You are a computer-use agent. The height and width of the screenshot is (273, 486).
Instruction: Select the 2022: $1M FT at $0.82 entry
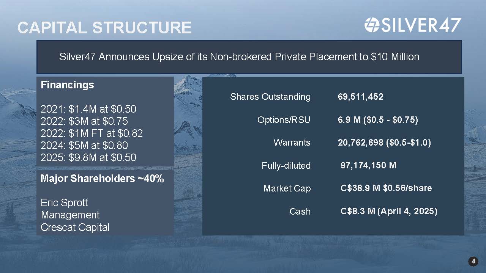[x=92, y=133]
